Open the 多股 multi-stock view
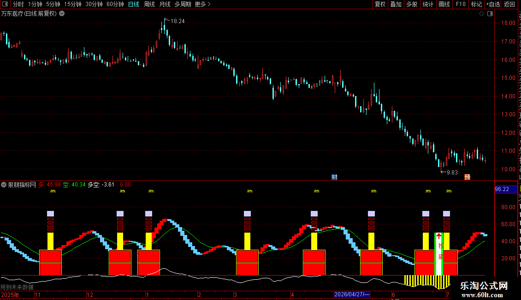This screenshot has width=521, height=300. point(412,4)
